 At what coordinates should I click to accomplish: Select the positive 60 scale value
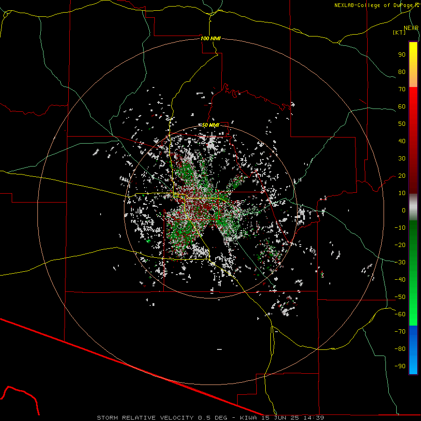[402, 107]
